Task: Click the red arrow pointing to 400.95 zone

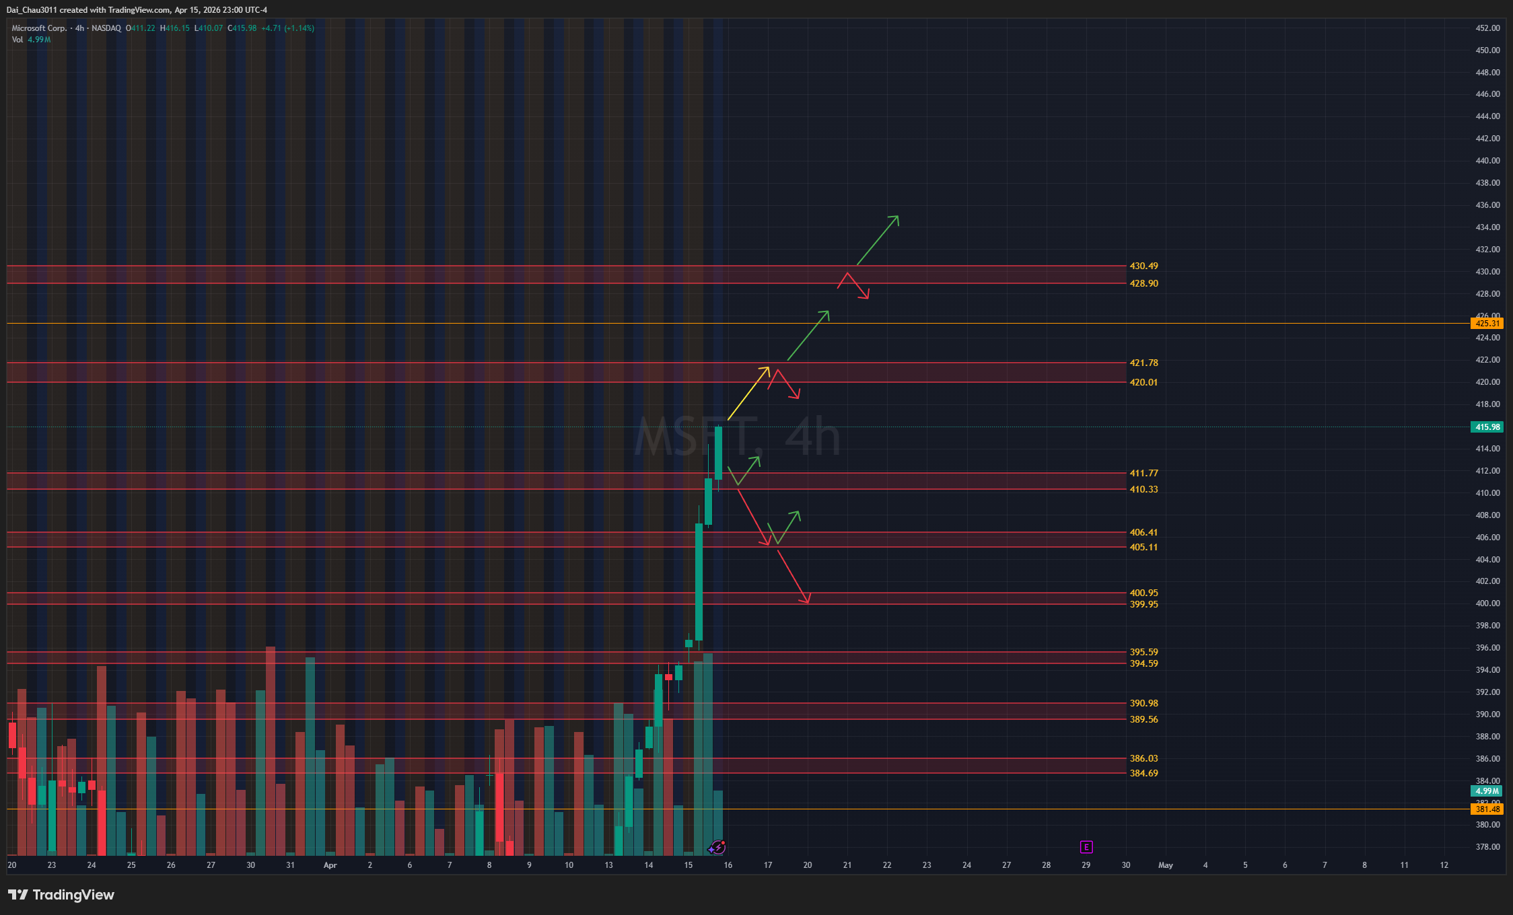Action: point(794,577)
